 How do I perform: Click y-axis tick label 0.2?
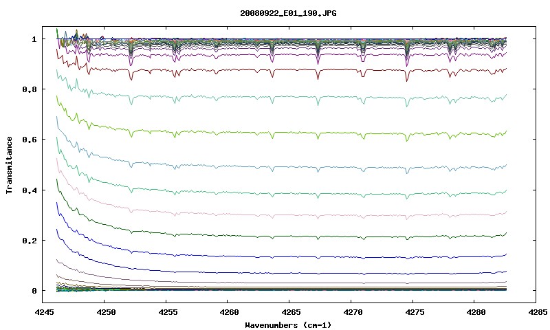tap(30, 241)
